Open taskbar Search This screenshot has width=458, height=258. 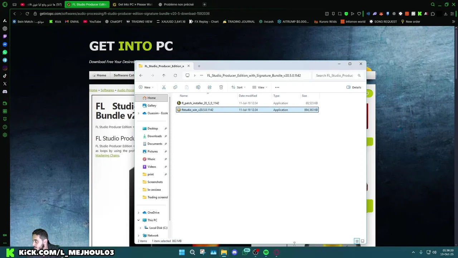point(192,252)
